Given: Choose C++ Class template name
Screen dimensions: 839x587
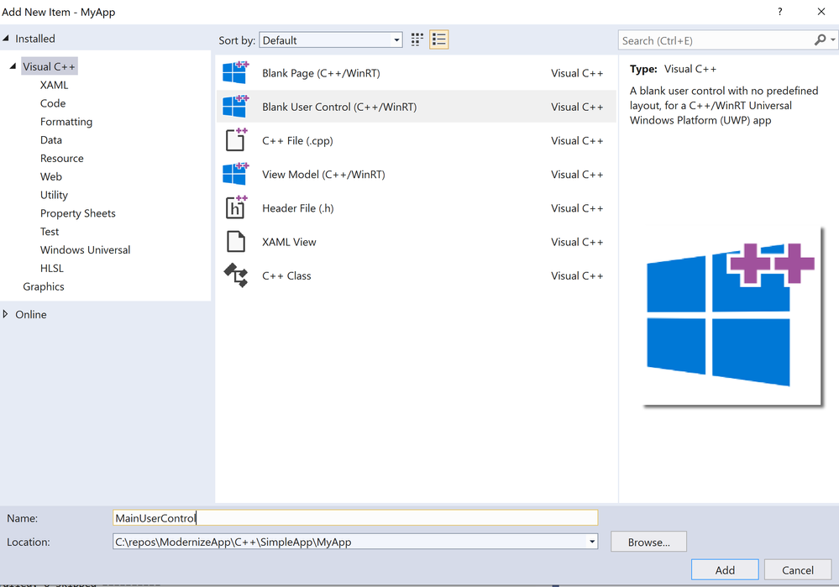Looking at the screenshot, I should (x=286, y=275).
